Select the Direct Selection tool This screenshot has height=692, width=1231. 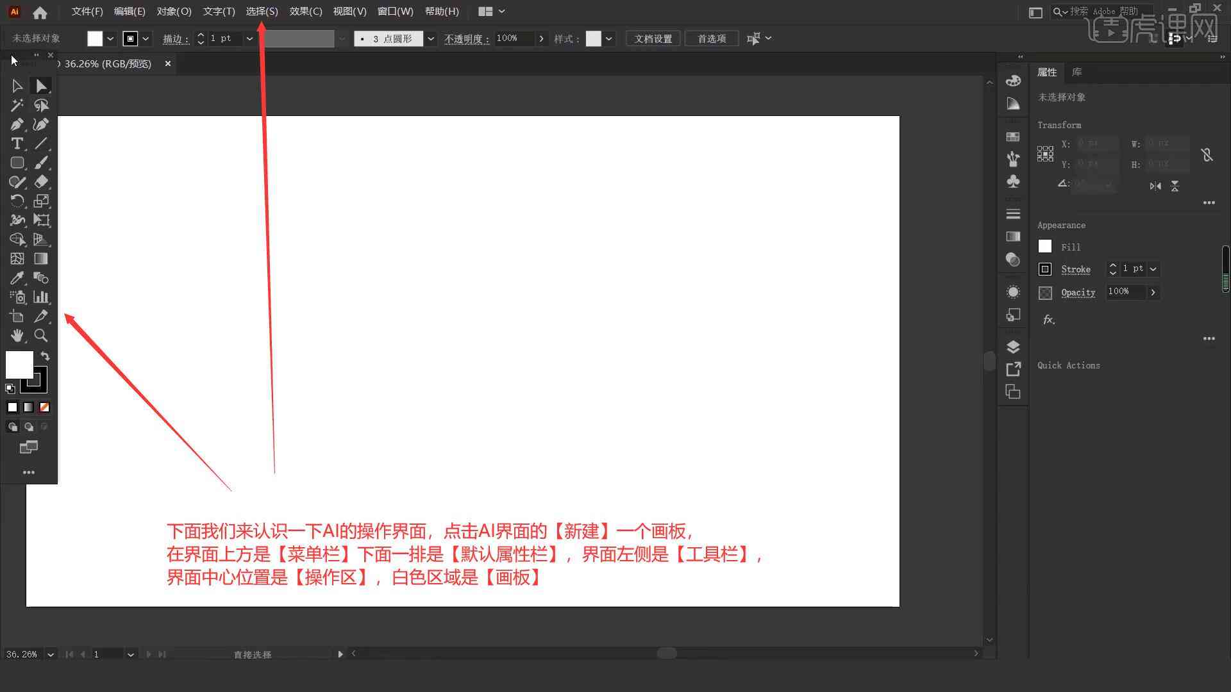40,85
